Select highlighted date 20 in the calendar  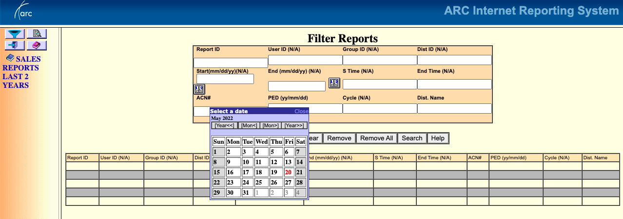(x=289, y=172)
